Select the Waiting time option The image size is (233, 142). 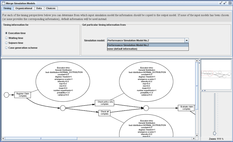tap(6, 38)
